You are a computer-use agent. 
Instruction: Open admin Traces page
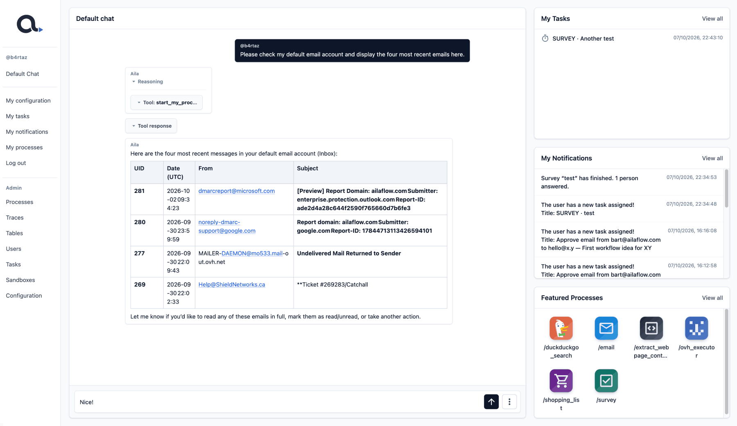tap(15, 218)
